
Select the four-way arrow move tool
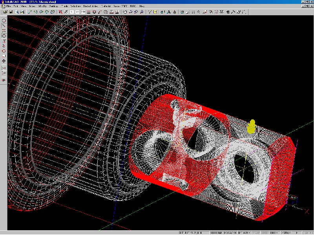point(4,61)
